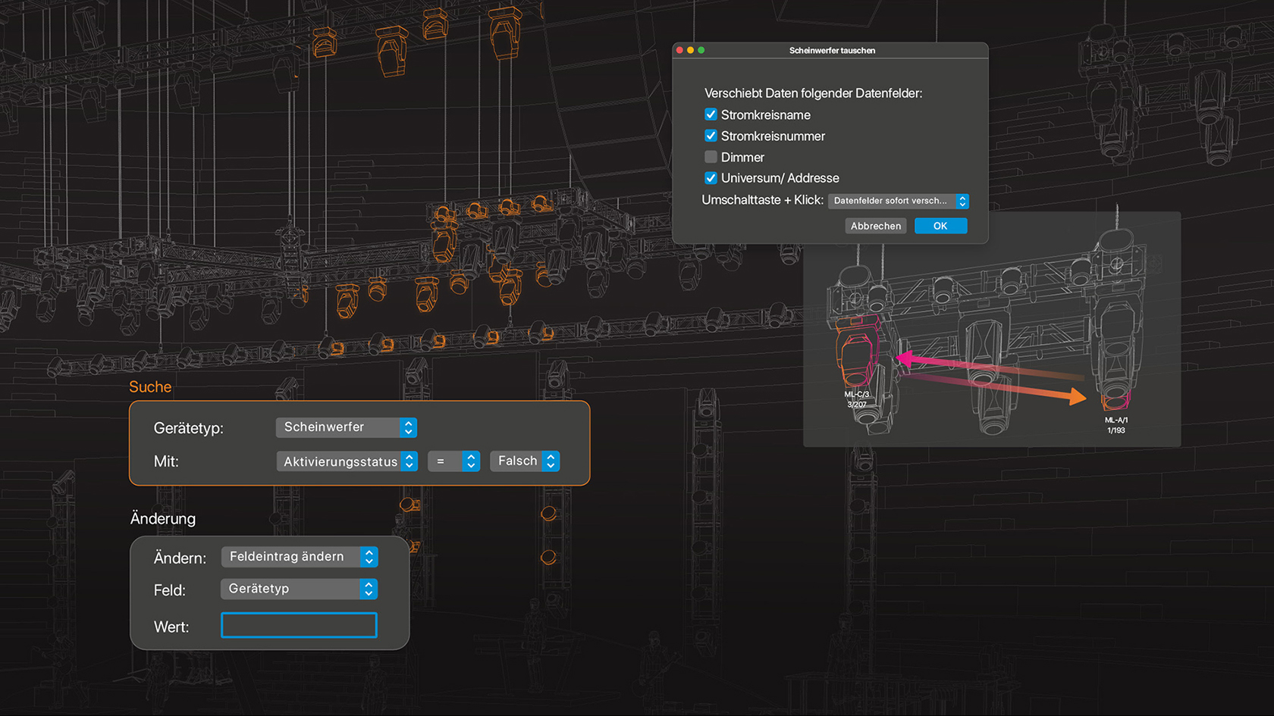Uncheck the Stromkreisname checkbox

[x=711, y=114]
